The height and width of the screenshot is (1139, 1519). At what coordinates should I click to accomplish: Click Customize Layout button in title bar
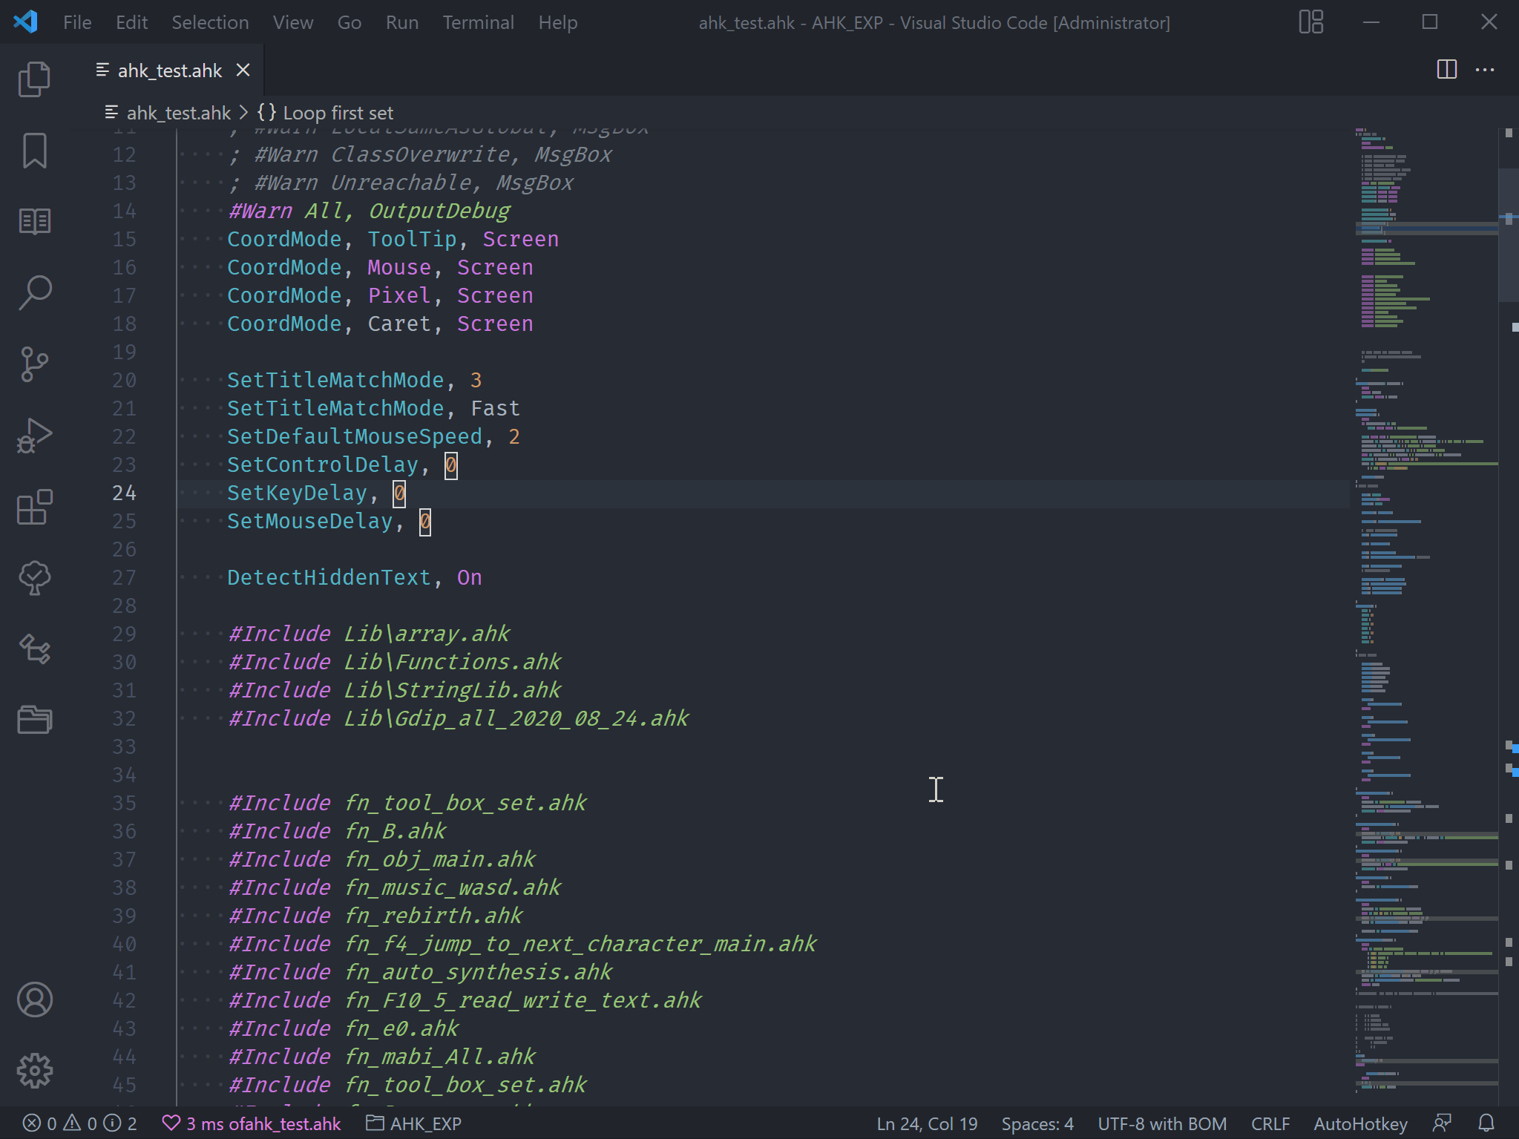tap(1310, 22)
